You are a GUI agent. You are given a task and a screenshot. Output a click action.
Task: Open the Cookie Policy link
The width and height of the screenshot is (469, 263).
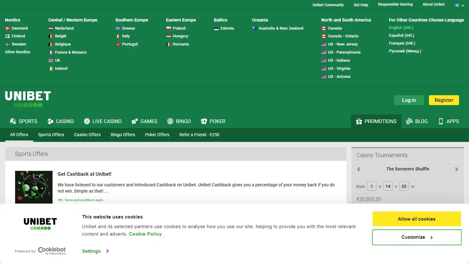coord(145,234)
